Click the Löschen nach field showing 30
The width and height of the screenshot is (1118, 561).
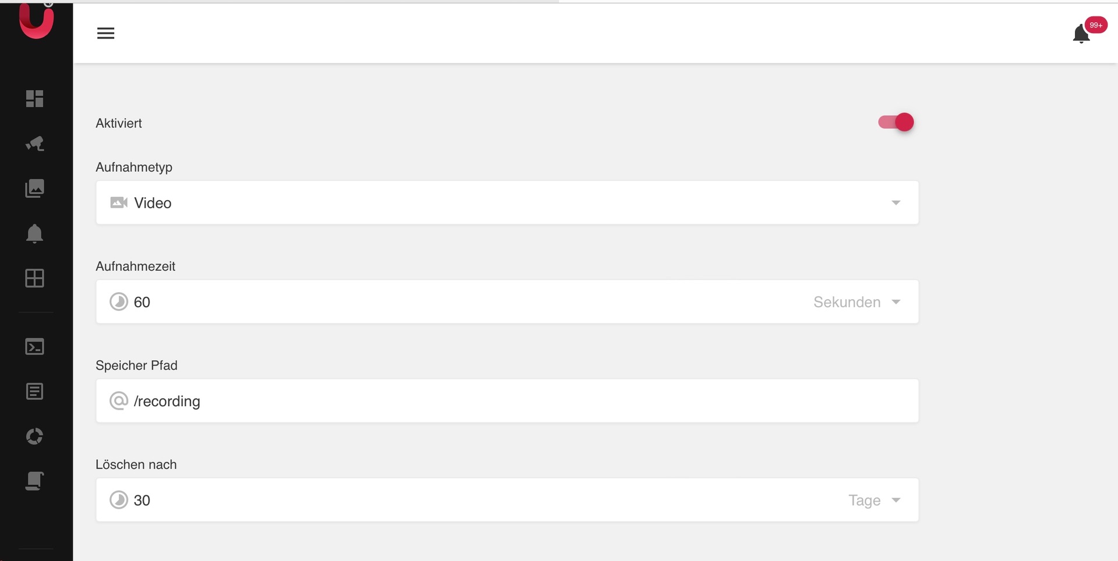(454, 500)
